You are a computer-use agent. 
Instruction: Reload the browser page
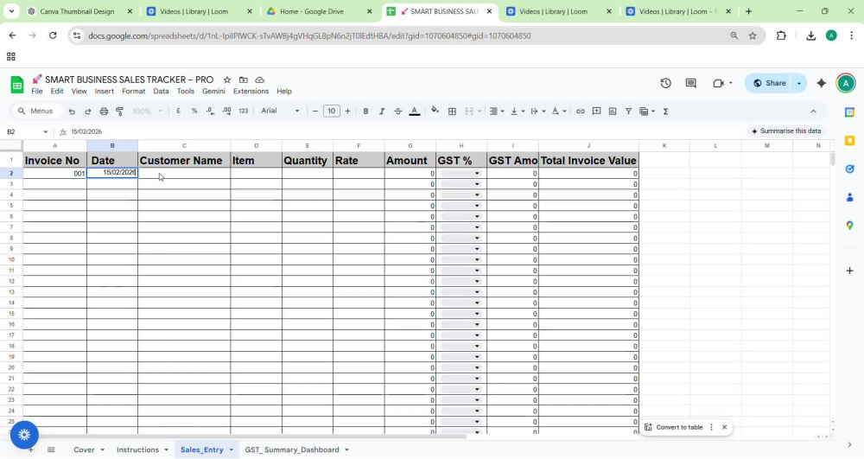pyautogui.click(x=53, y=35)
